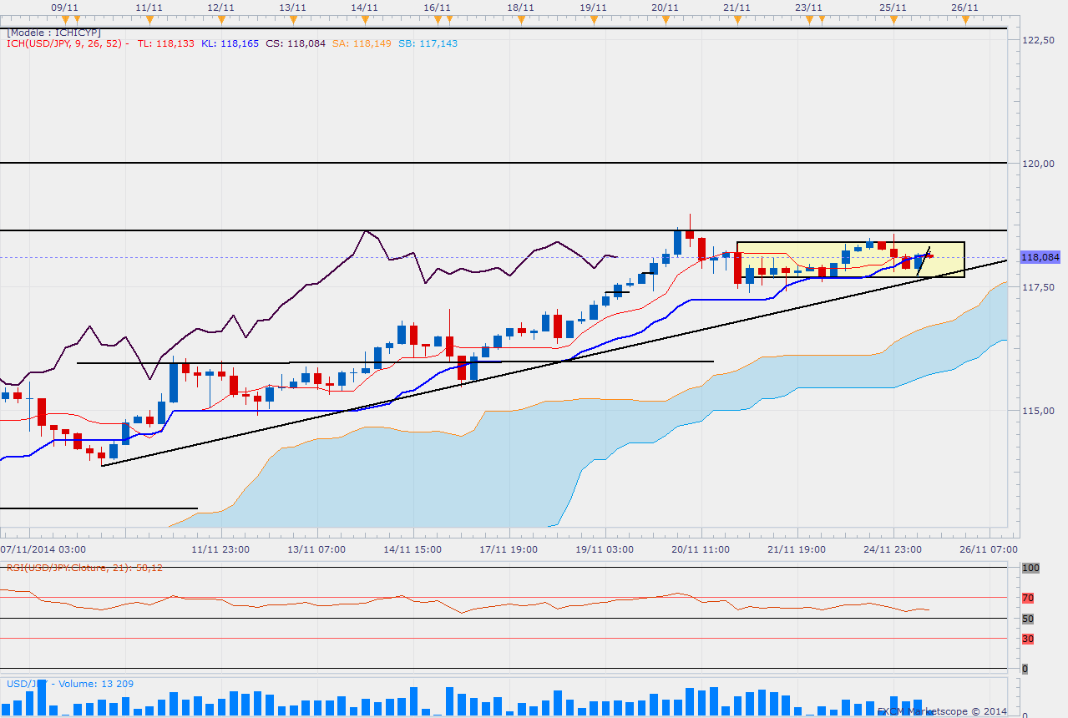Click the "07/11/2014 03:00" time axis label
Image resolution: width=1068 pixels, height=718 pixels.
[43, 549]
